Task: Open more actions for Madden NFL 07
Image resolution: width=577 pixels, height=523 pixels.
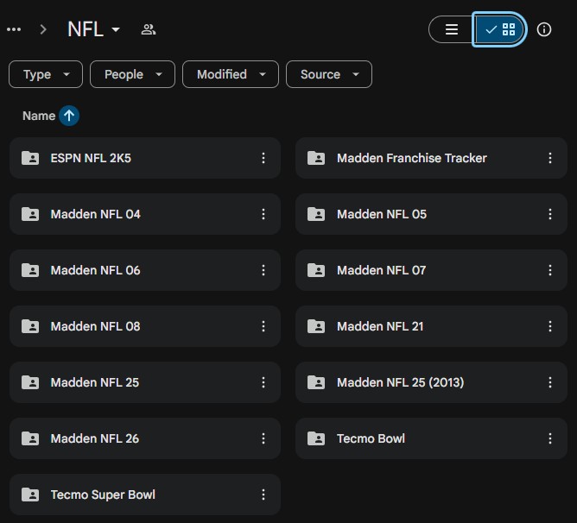Action: [x=549, y=270]
